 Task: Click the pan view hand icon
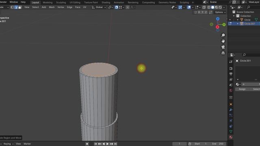click(223, 41)
